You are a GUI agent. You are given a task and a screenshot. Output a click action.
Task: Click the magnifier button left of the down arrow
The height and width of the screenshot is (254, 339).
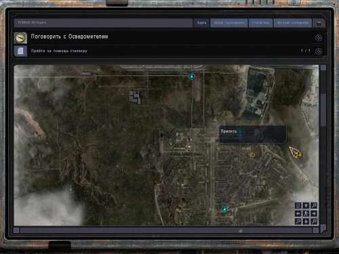pos(298,221)
